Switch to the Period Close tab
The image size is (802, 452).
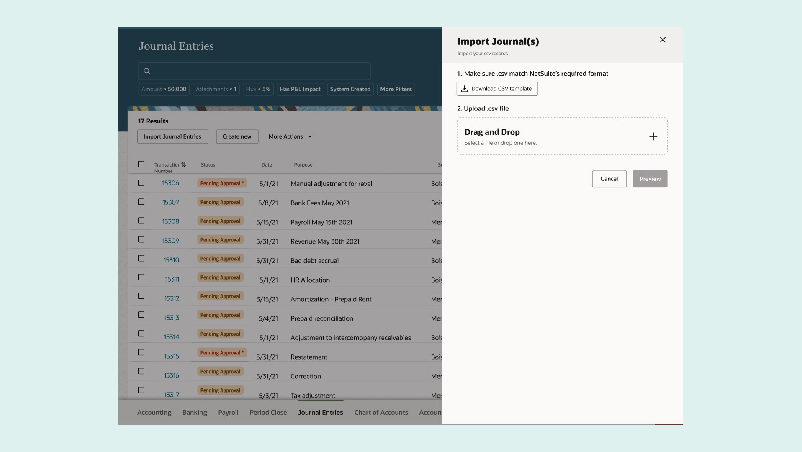pos(268,412)
